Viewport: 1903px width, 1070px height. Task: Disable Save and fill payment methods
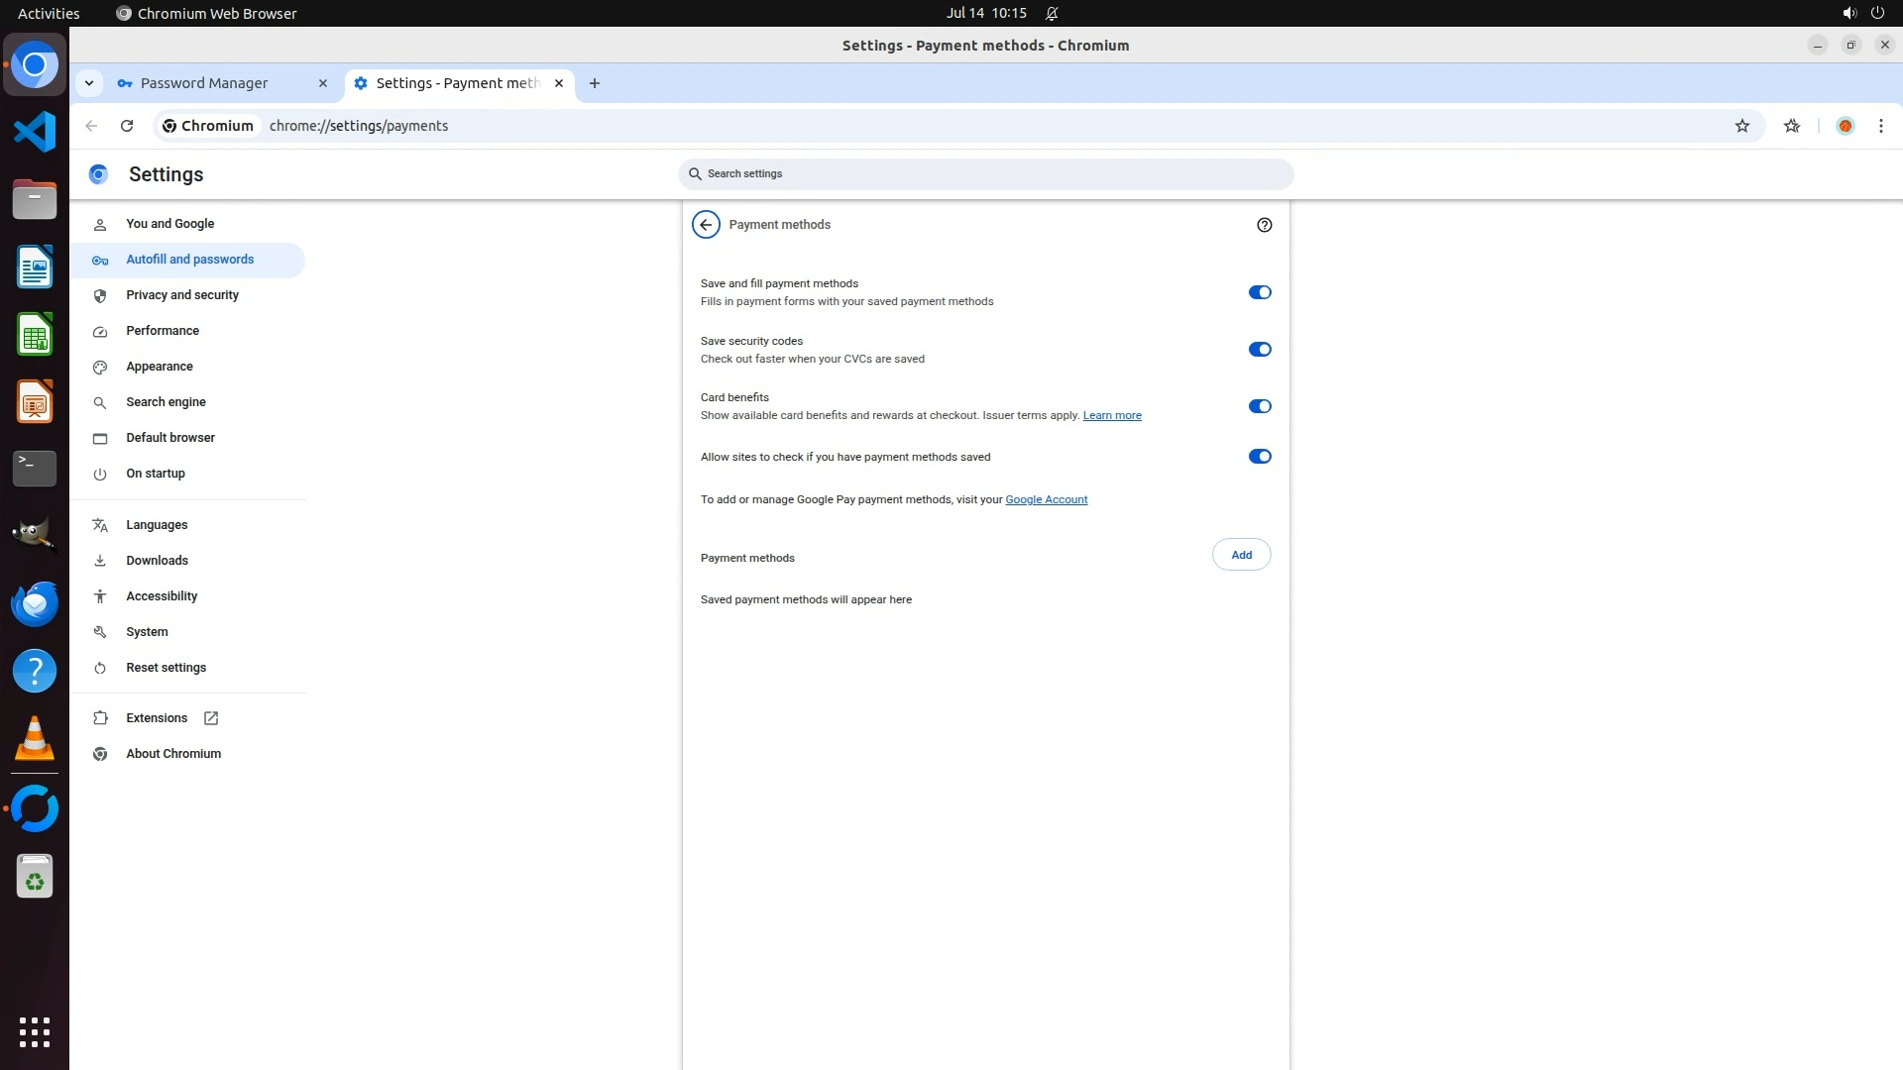[x=1259, y=292]
